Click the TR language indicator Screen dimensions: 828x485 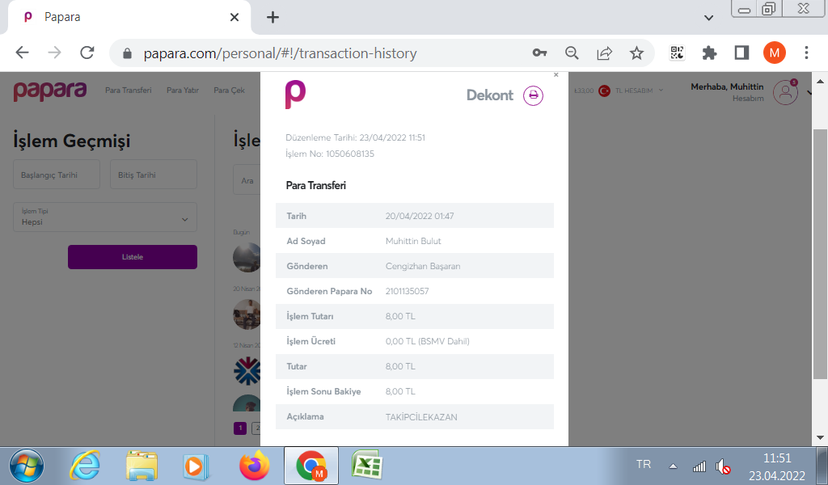click(643, 465)
